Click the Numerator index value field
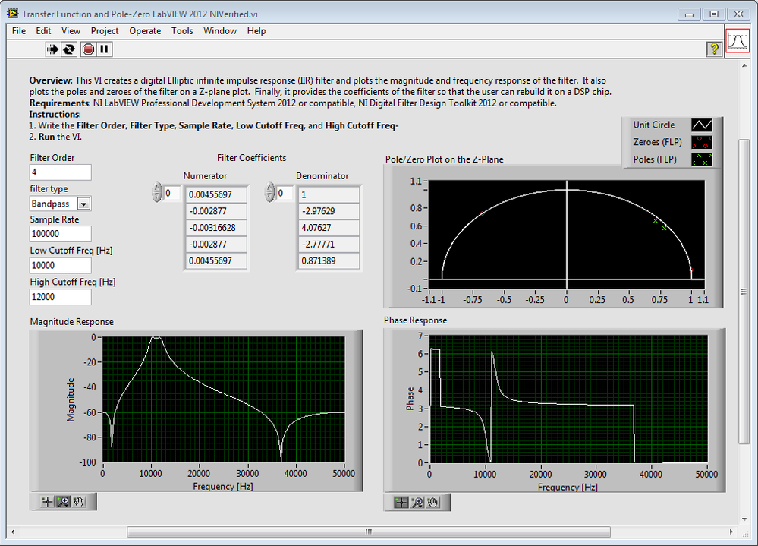The height and width of the screenshot is (546, 758). [x=172, y=194]
